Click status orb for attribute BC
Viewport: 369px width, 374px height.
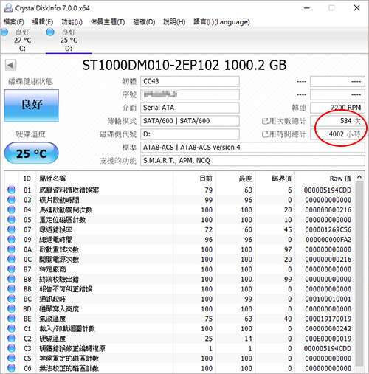pyautogui.click(x=11, y=299)
